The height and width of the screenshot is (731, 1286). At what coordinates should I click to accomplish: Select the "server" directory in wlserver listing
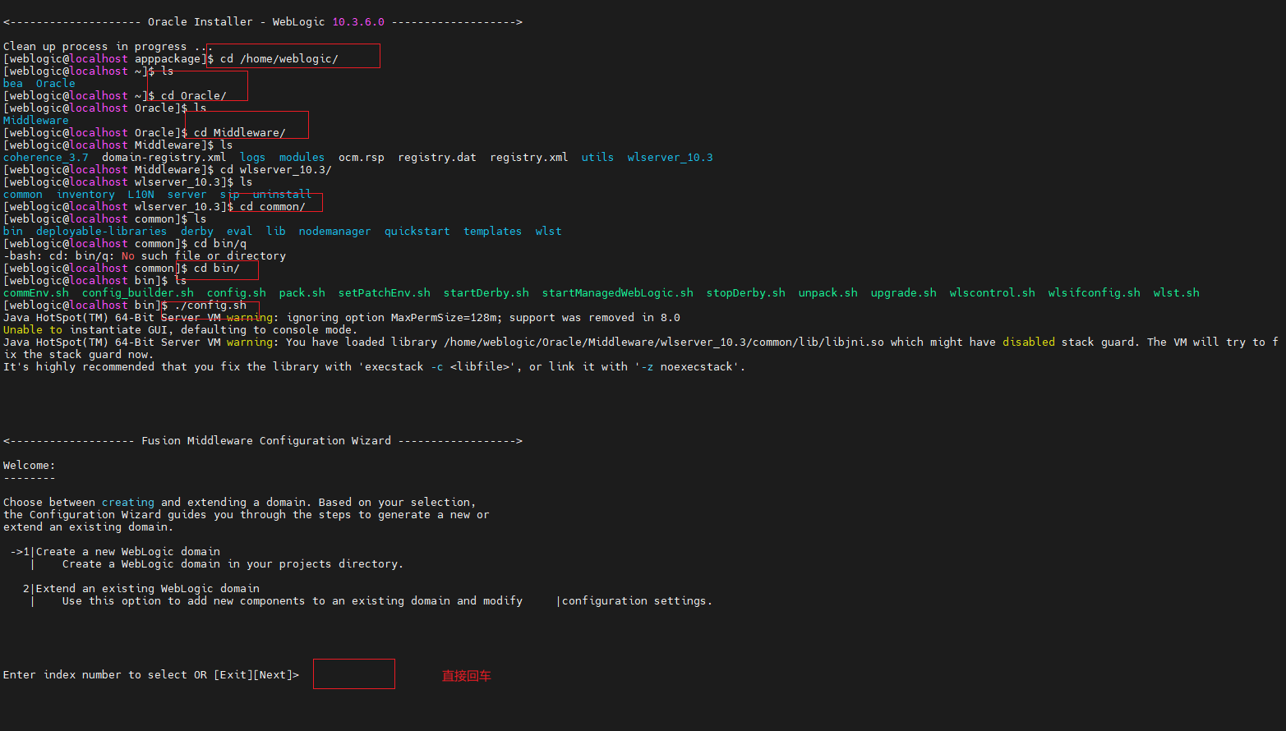tap(187, 195)
